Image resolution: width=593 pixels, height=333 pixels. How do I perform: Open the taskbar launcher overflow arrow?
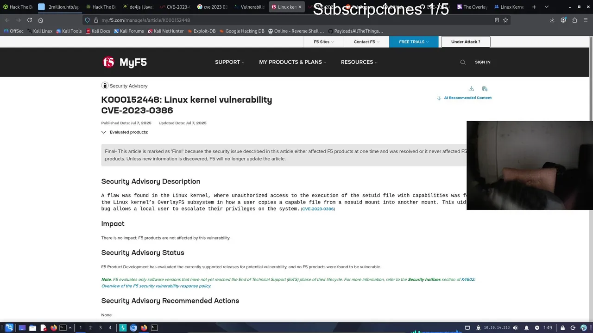(x=70, y=327)
